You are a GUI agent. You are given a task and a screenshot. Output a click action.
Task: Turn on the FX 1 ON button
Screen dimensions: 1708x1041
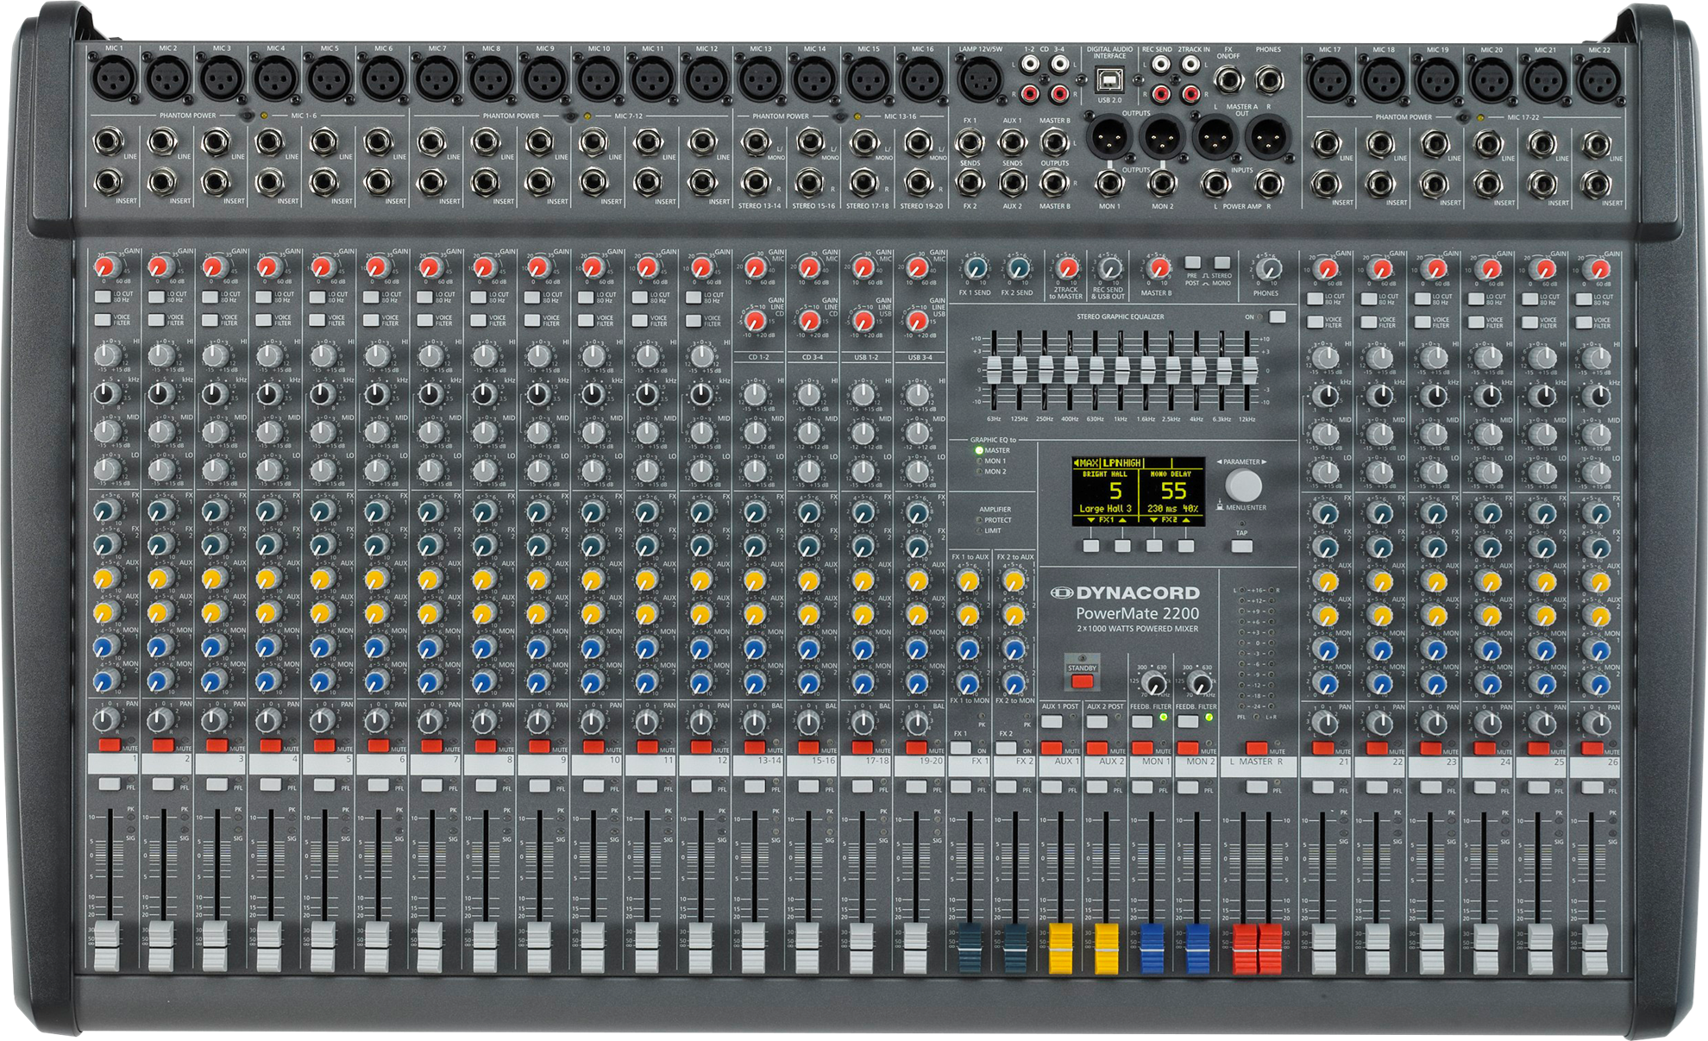tap(961, 748)
